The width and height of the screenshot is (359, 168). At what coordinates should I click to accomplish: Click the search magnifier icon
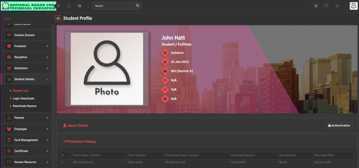(x=137, y=6)
